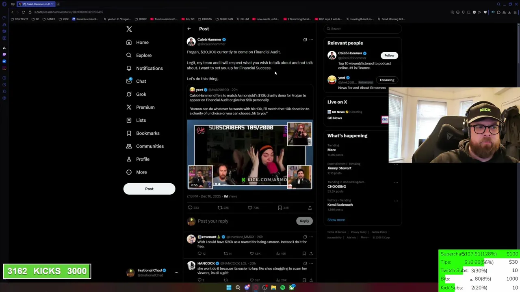Click the white Post button in sidebar

(149, 189)
